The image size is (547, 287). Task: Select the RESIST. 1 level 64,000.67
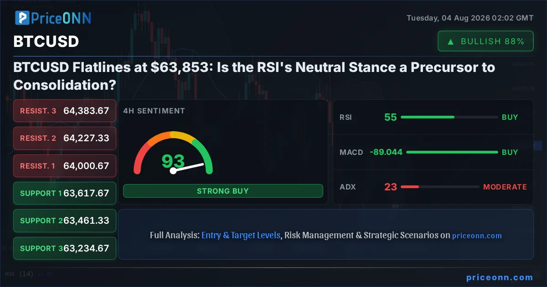point(65,166)
